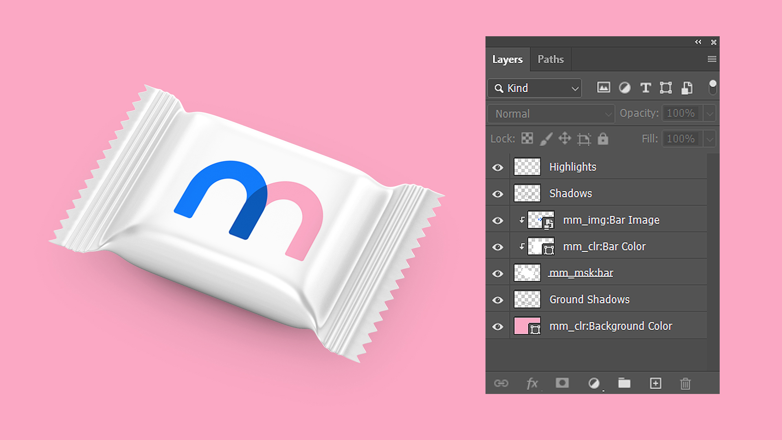Viewport: 782px width, 440px height.
Task: Click the Opacity 100% value field
Action: click(683, 113)
